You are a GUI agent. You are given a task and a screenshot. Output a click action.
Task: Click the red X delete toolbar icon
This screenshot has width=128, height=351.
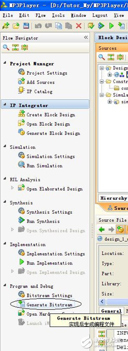pos(78,26)
